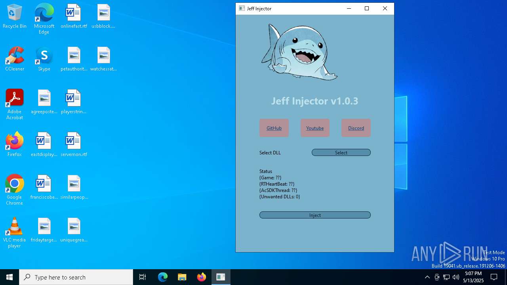Click the Select DLL label
Viewport: 507px width, 285px height.
click(270, 153)
